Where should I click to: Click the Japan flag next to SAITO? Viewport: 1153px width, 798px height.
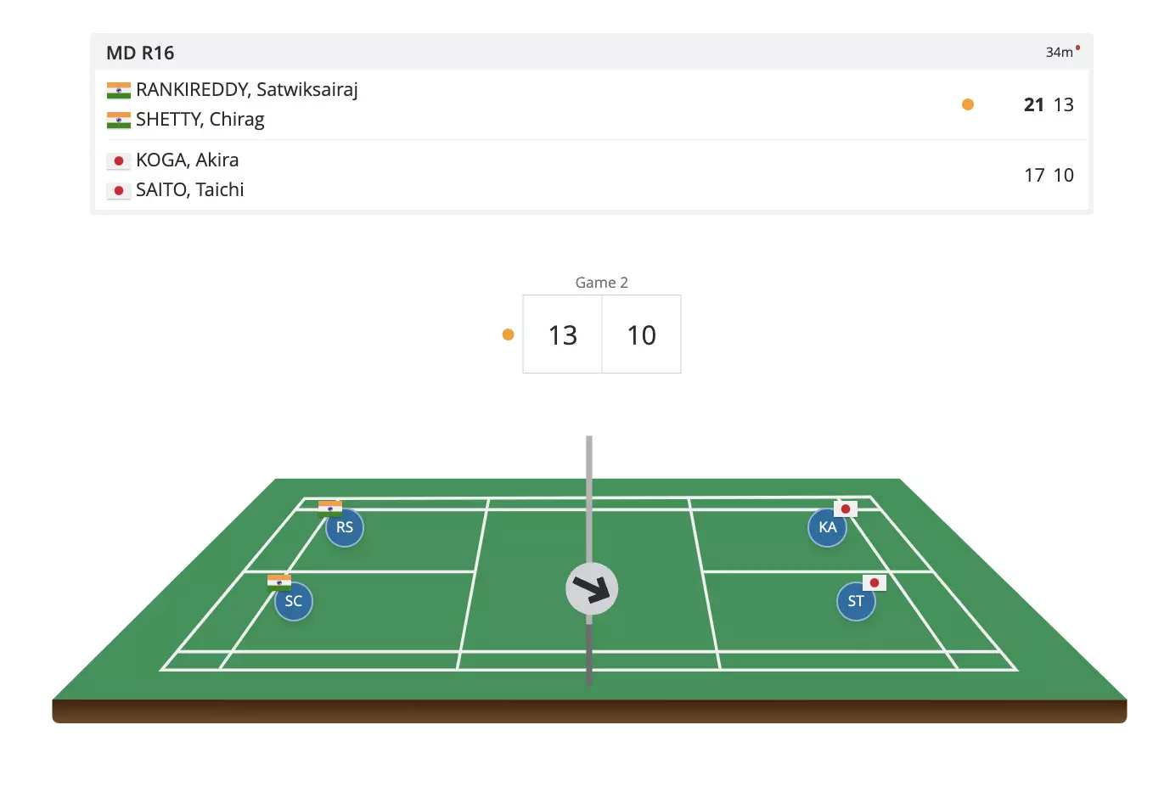(119, 190)
